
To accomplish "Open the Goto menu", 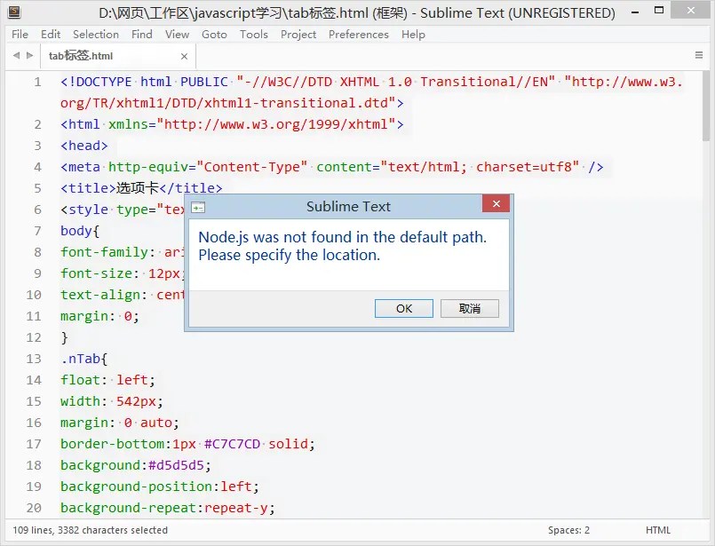I will pyautogui.click(x=215, y=34).
